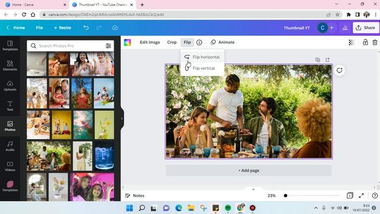Reload the page in browser
Viewport: 380px width, 214px height.
tap(24, 14)
